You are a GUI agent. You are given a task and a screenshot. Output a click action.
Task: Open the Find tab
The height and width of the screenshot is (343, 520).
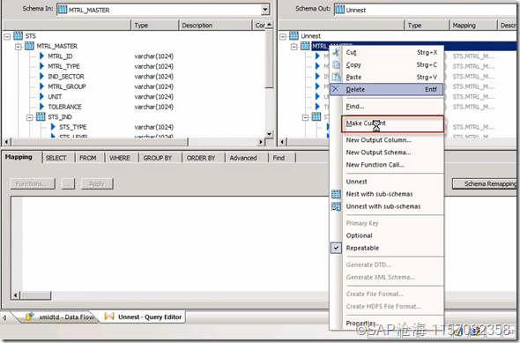tap(279, 158)
